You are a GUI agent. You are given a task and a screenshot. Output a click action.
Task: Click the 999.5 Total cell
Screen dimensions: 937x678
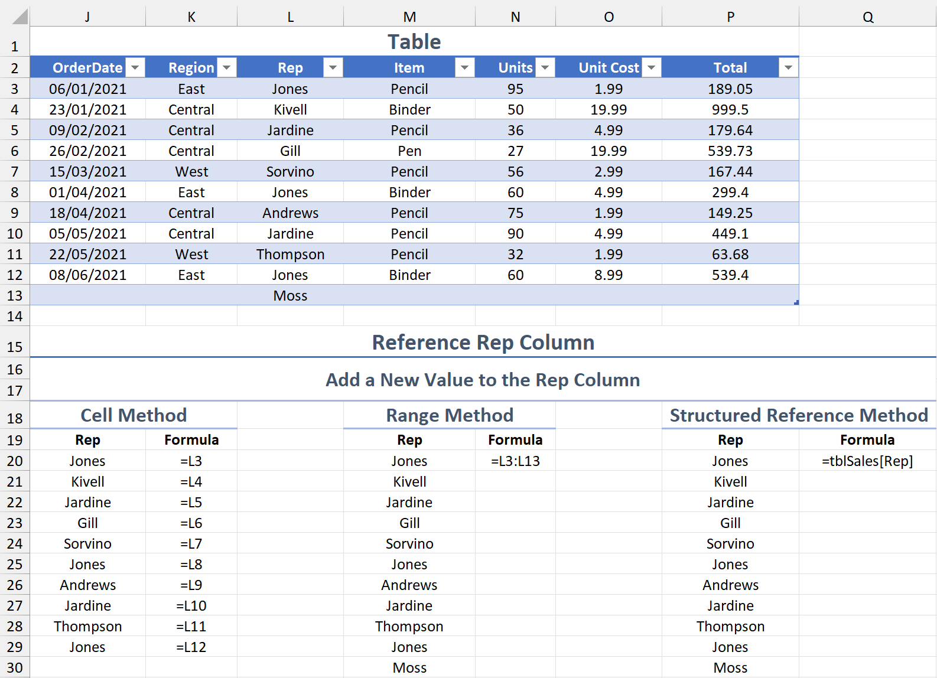point(730,110)
